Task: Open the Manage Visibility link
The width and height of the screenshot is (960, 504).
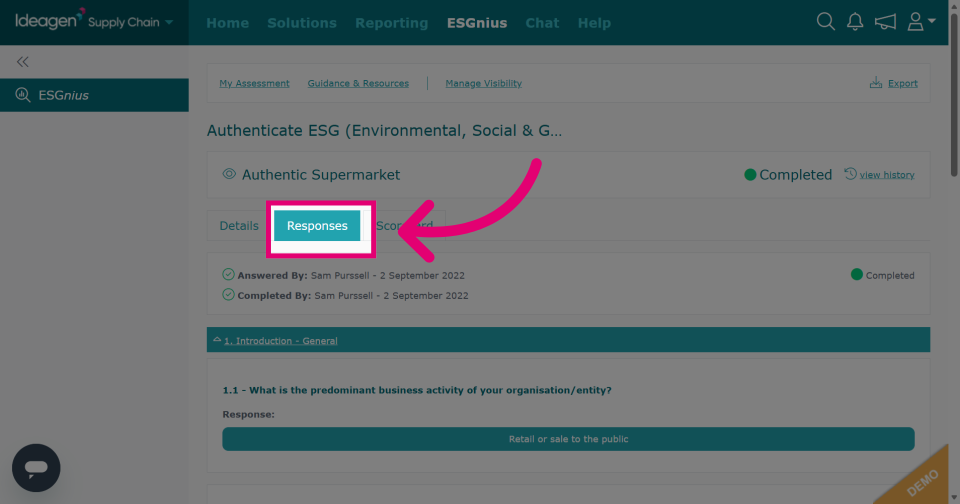Action: 483,83
